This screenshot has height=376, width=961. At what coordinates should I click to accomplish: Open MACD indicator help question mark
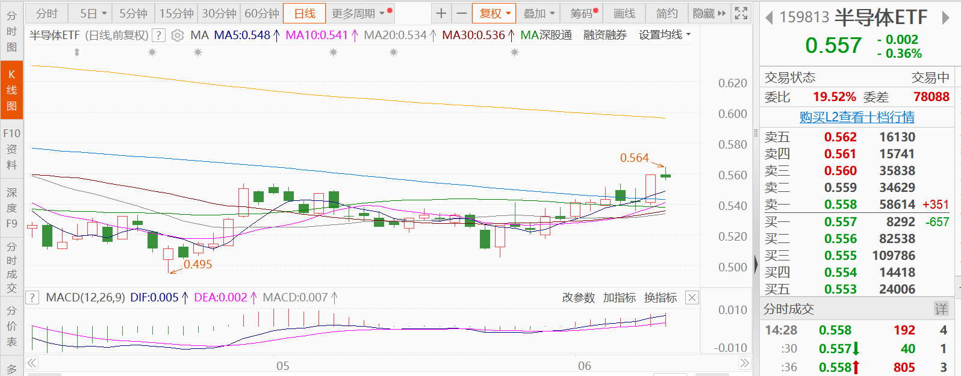(33, 297)
